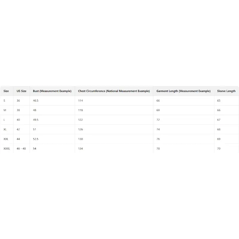239x239 pixels.
Task: Select the Chest Circumference column header
Action: [114, 91]
